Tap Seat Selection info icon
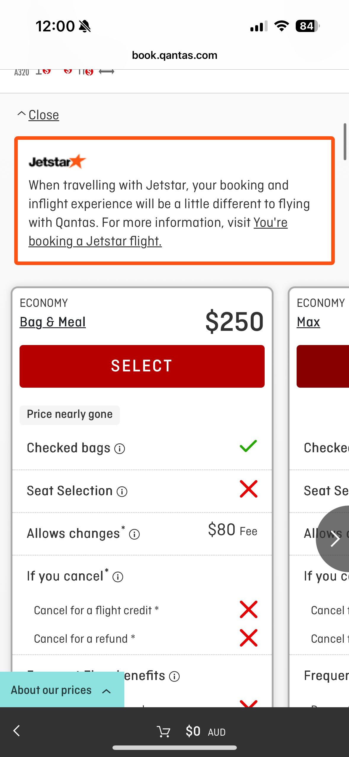Screen dimensions: 349x757 tap(122, 492)
